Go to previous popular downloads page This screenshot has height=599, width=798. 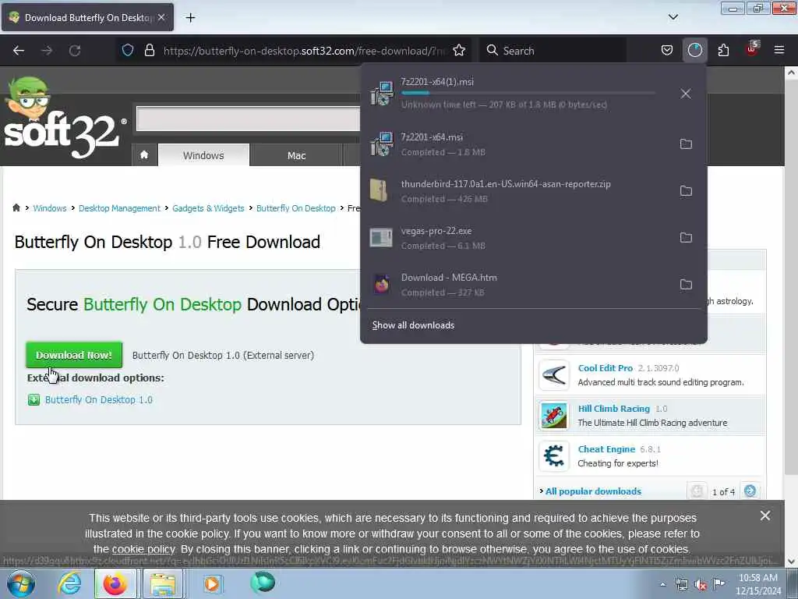[x=697, y=491]
